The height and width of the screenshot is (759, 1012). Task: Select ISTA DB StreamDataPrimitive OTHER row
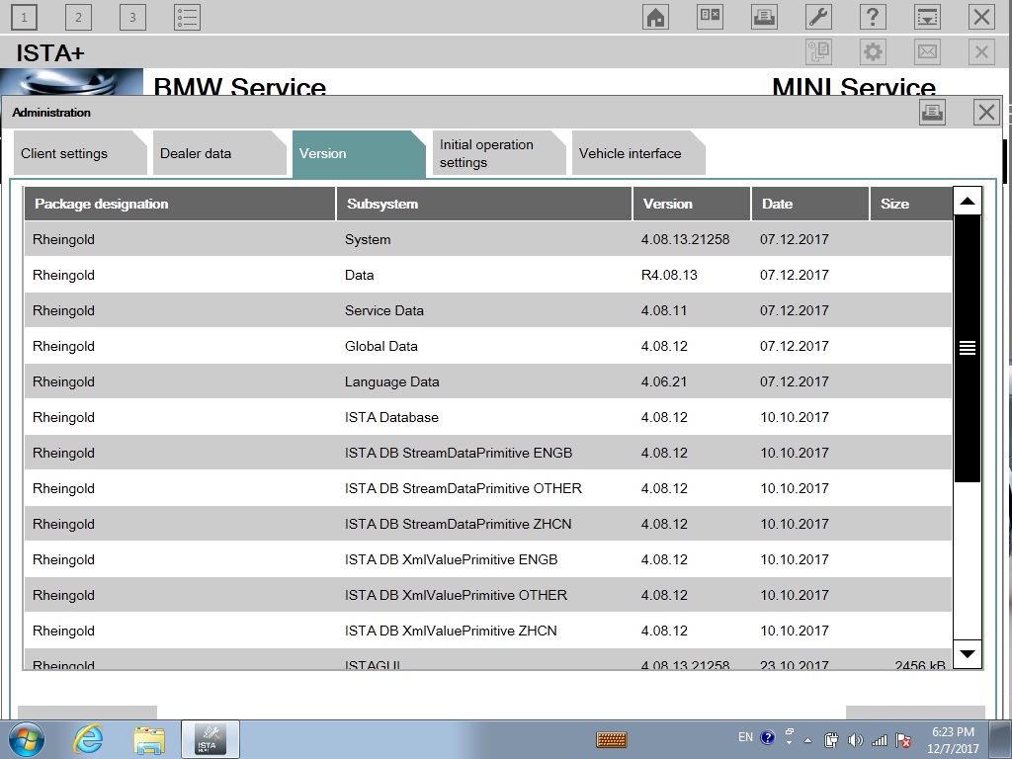click(488, 488)
